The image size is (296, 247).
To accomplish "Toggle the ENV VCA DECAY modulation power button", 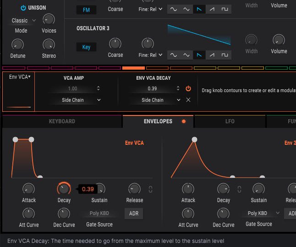I will point(188,88).
